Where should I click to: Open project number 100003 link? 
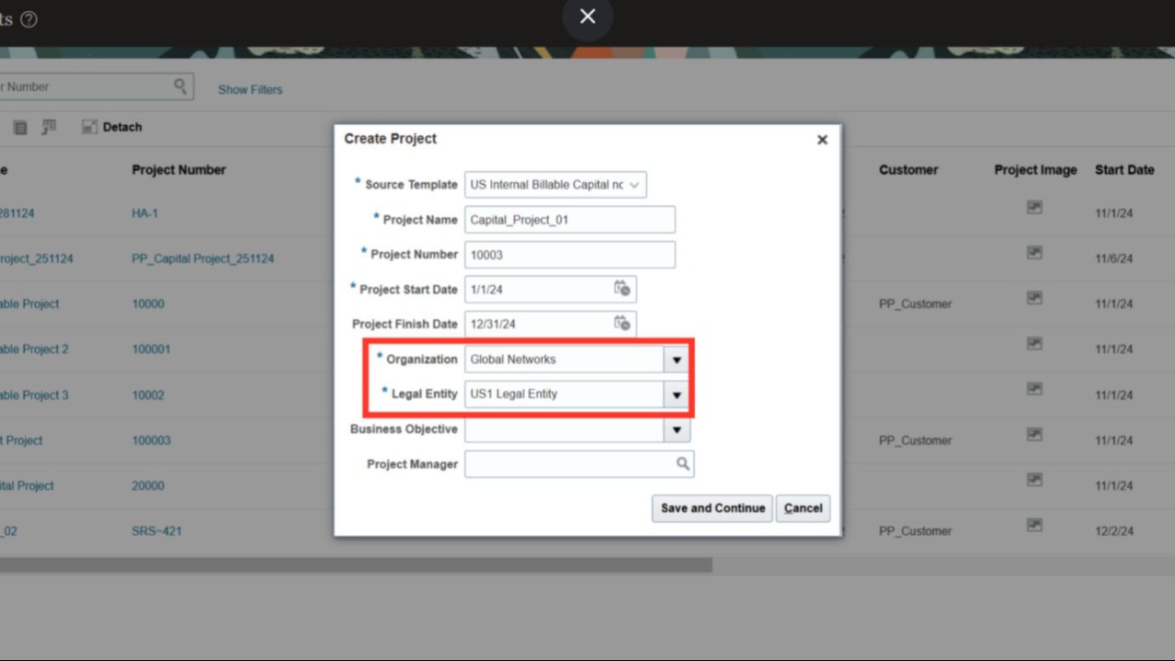pyautogui.click(x=152, y=440)
